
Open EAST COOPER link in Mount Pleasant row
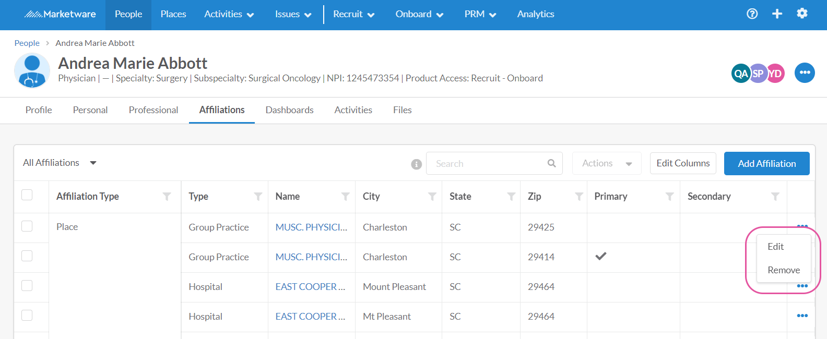(310, 287)
